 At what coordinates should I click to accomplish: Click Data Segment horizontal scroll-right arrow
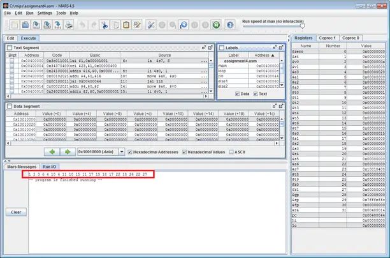click(277, 143)
